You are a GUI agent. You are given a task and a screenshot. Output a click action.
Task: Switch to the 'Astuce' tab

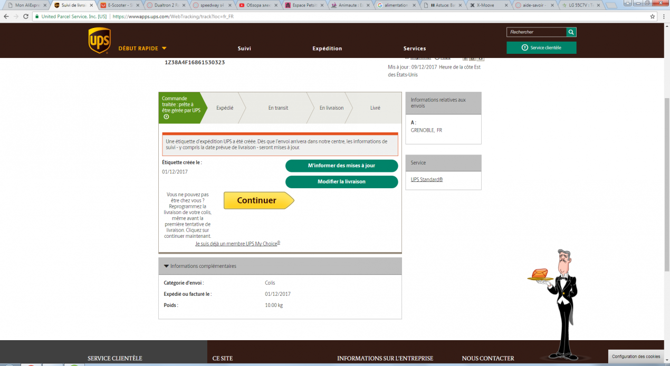click(443, 5)
